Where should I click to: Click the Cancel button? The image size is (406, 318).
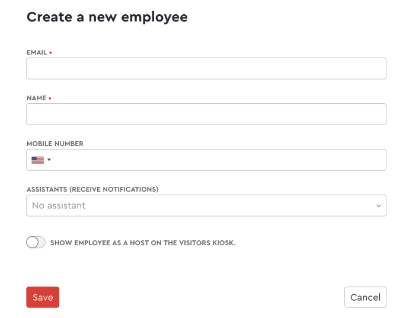click(x=365, y=297)
